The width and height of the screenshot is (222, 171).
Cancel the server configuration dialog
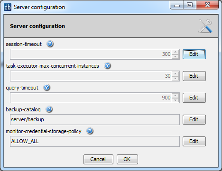[x=98, y=159]
